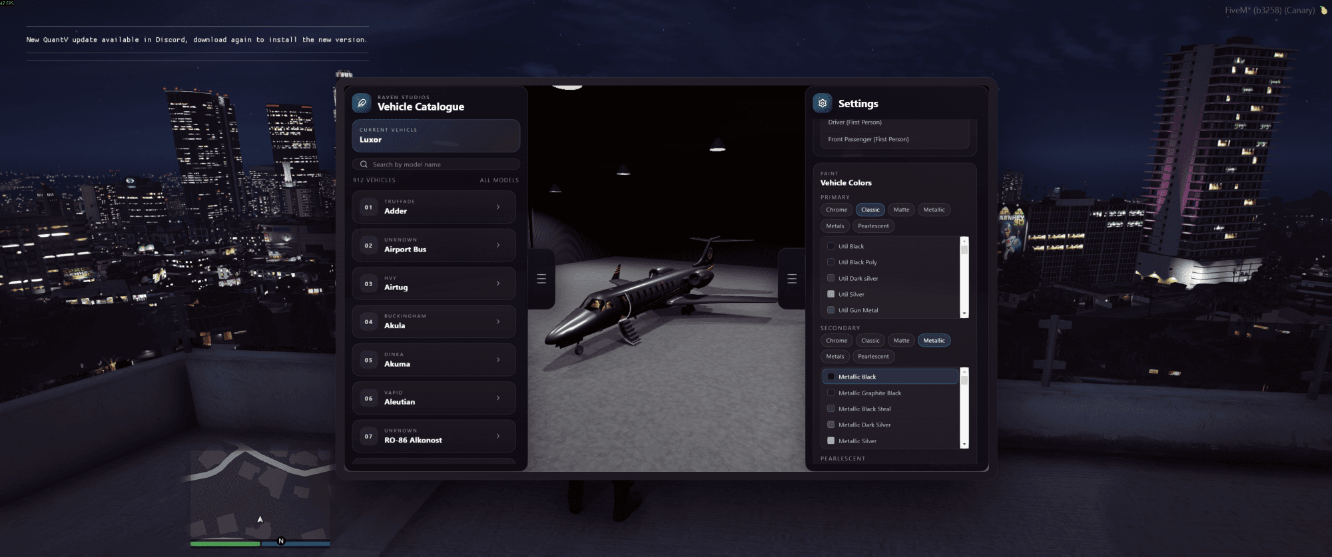Click the Settings gear icon

(823, 103)
